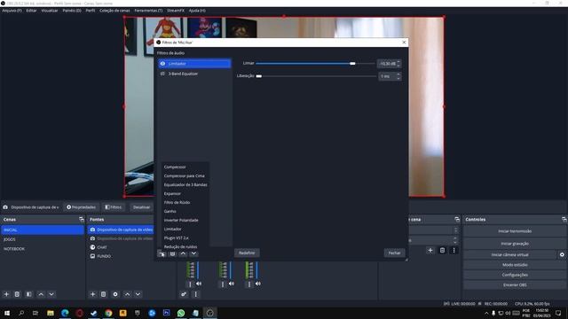Choose Equalizador de 3 Bandas filter
The height and width of the screenshot is (319, 568).
point(185,185)
